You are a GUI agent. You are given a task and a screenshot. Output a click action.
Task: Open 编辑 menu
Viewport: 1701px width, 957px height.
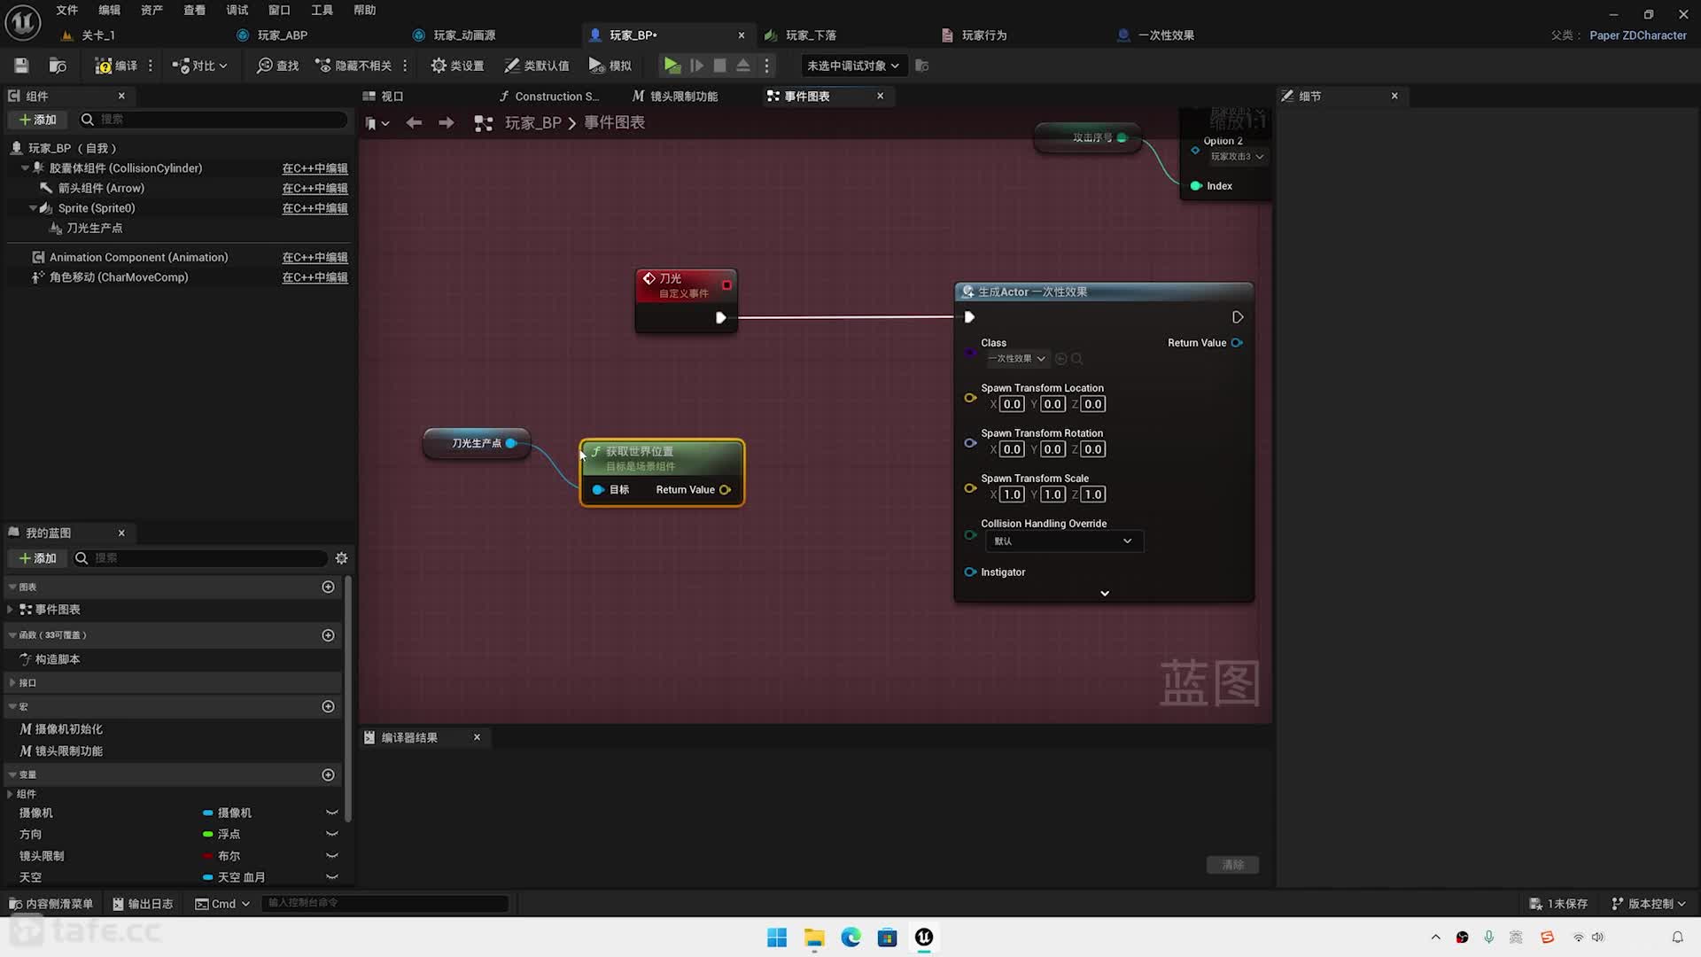(110, 10)
